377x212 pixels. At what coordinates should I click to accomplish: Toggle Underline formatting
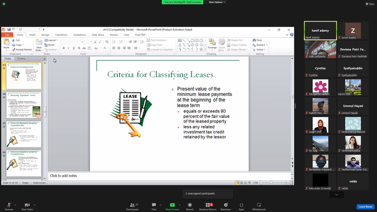pyautogui.click(x=74, y=48)
